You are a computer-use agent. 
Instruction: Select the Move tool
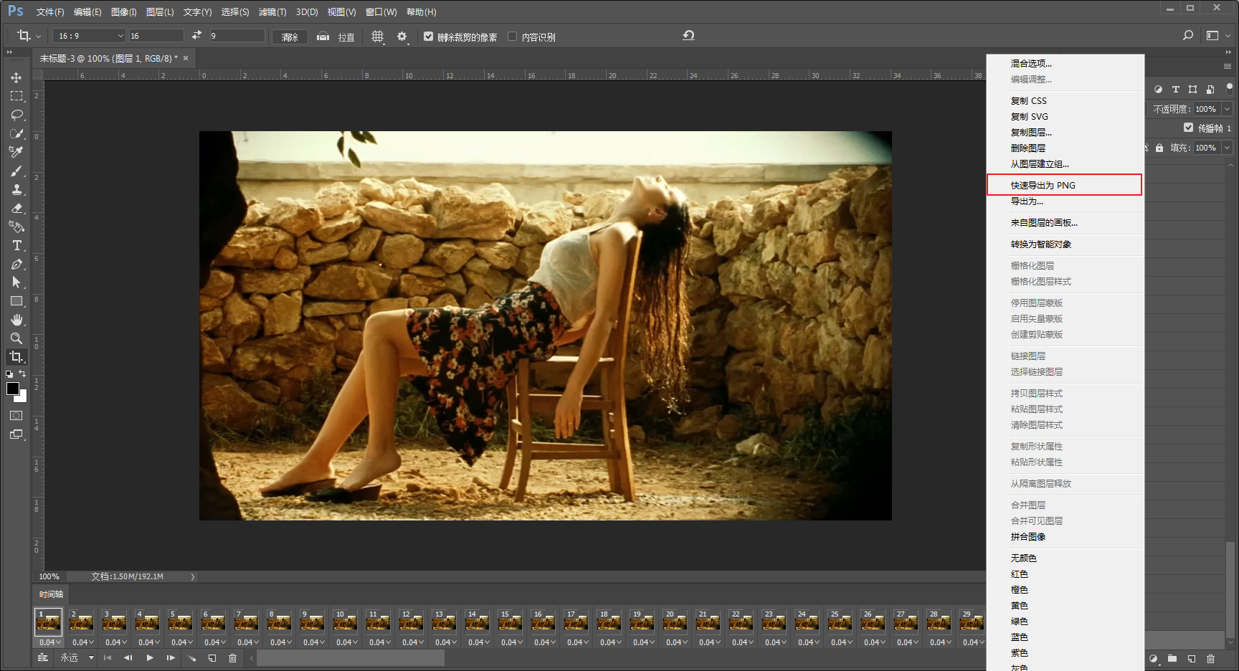(x=16, y=77)
